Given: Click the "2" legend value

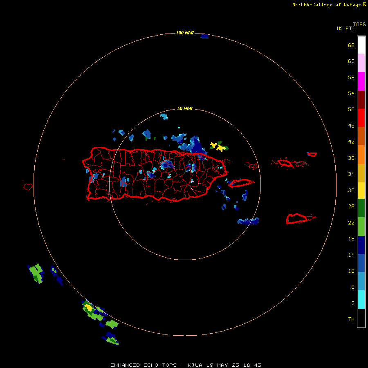Looking at the screenshot, I should [353, 303].
